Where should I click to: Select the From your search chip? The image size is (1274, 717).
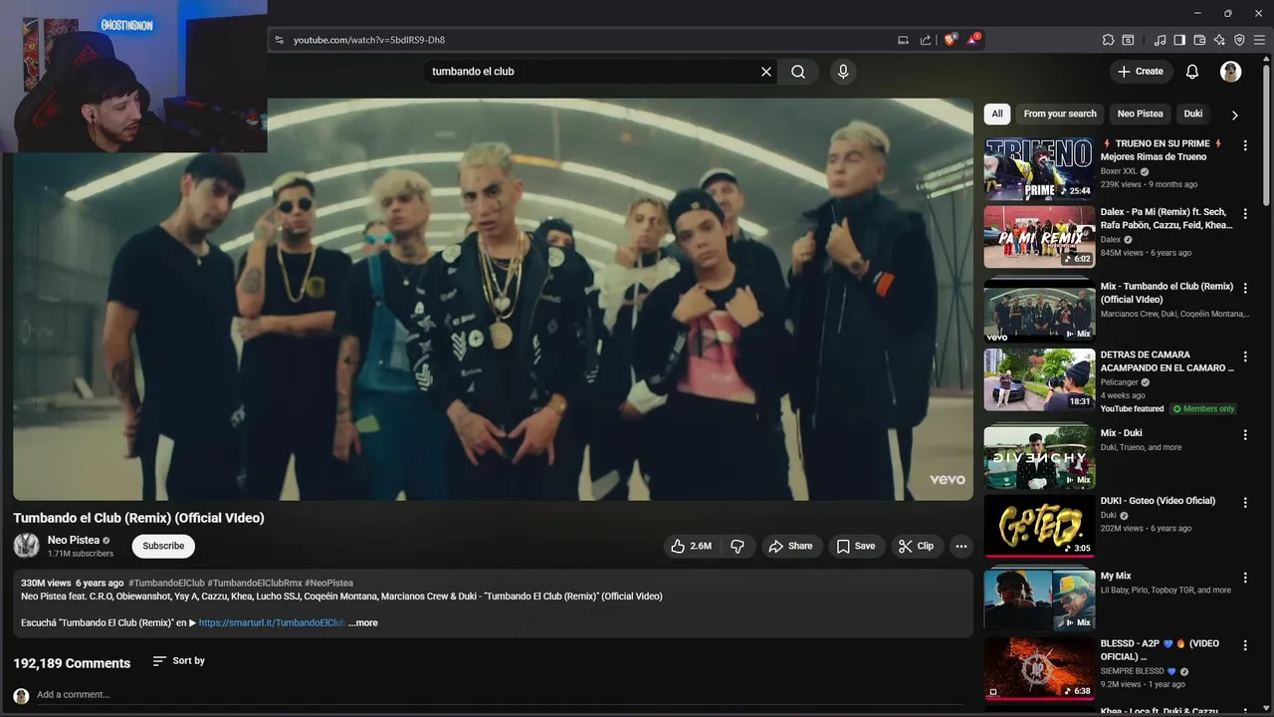[1060, 114]
